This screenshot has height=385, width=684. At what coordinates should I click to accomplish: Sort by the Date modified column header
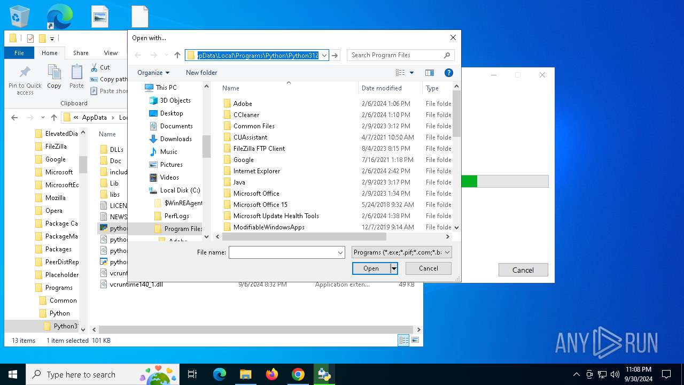coord(382,88)
